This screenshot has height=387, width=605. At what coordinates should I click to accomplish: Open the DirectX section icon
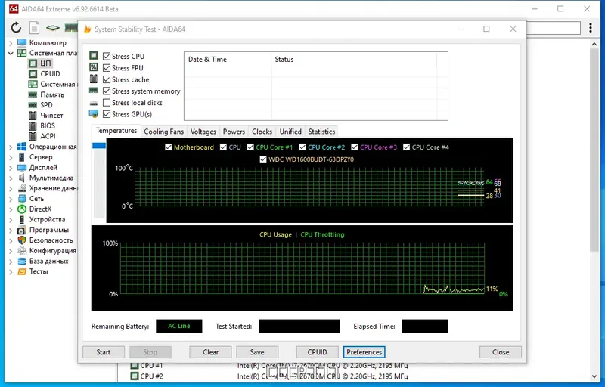point(22,209)
